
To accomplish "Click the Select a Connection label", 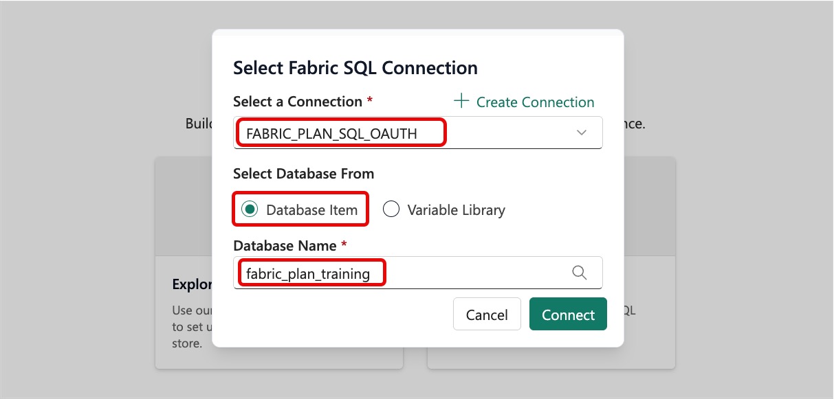I will tap(298, 102).
